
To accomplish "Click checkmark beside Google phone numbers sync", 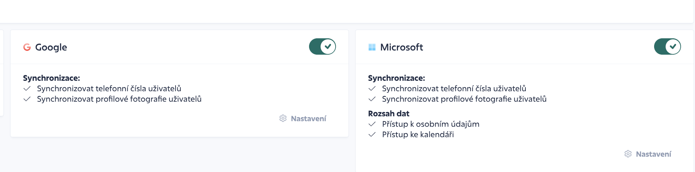I will click(27, 88).
